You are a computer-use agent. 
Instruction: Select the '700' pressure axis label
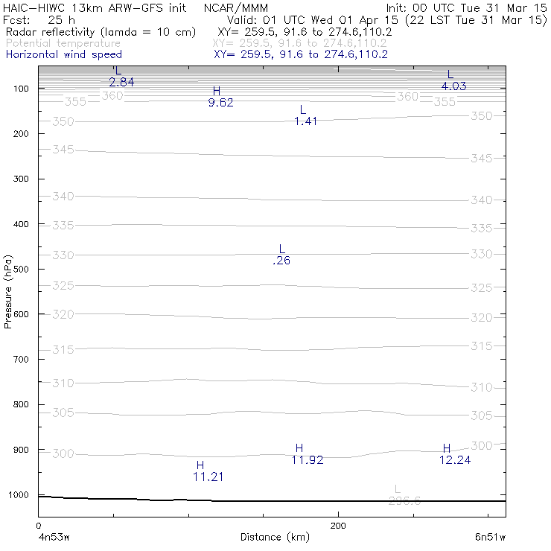[x=21, y=360]
